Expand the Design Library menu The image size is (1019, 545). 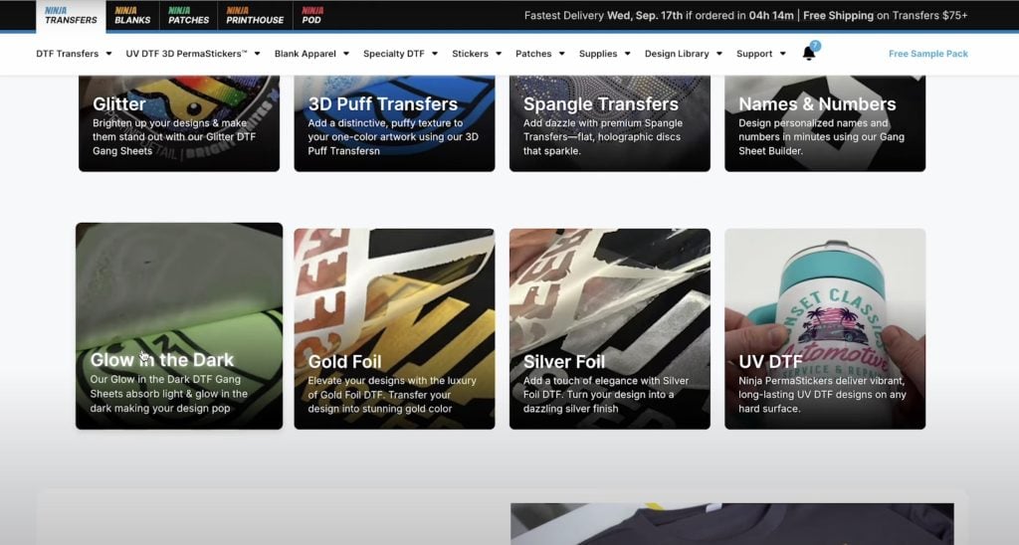683,54
